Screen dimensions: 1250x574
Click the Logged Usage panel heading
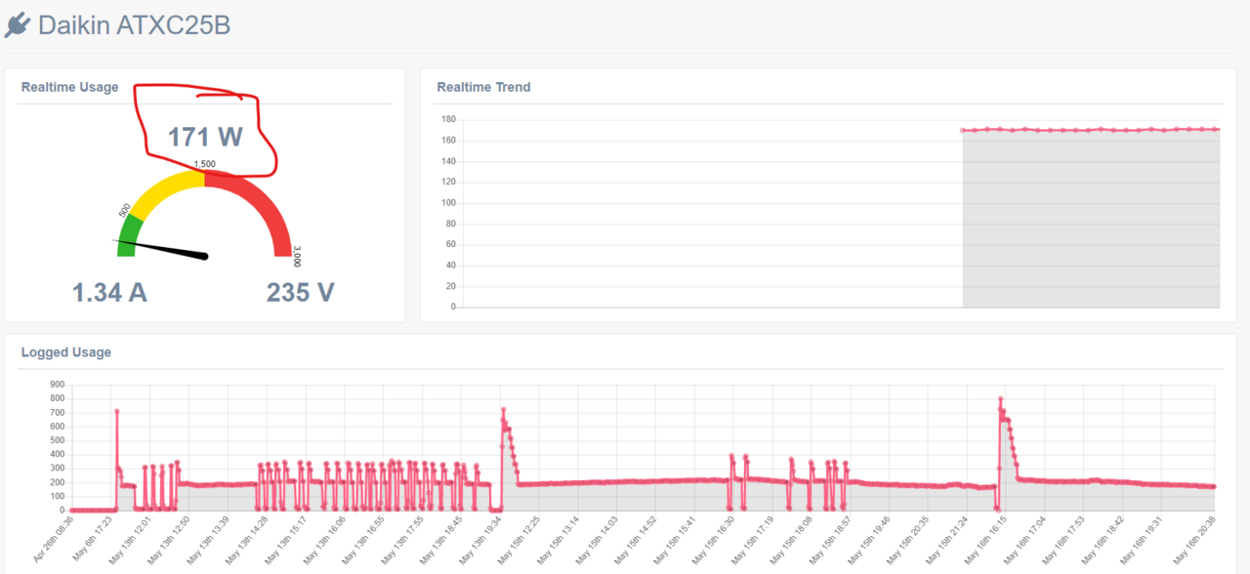pyautogui.click(x=65, y=352)
